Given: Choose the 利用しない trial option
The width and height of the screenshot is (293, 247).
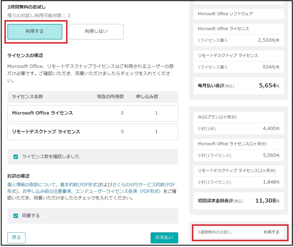Looking at the screenshot, I should (x=96, y=31).
